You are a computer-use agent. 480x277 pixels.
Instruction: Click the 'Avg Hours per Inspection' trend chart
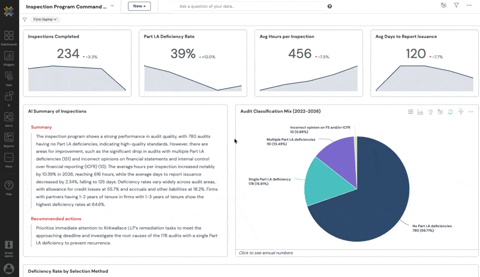(308, 79)
